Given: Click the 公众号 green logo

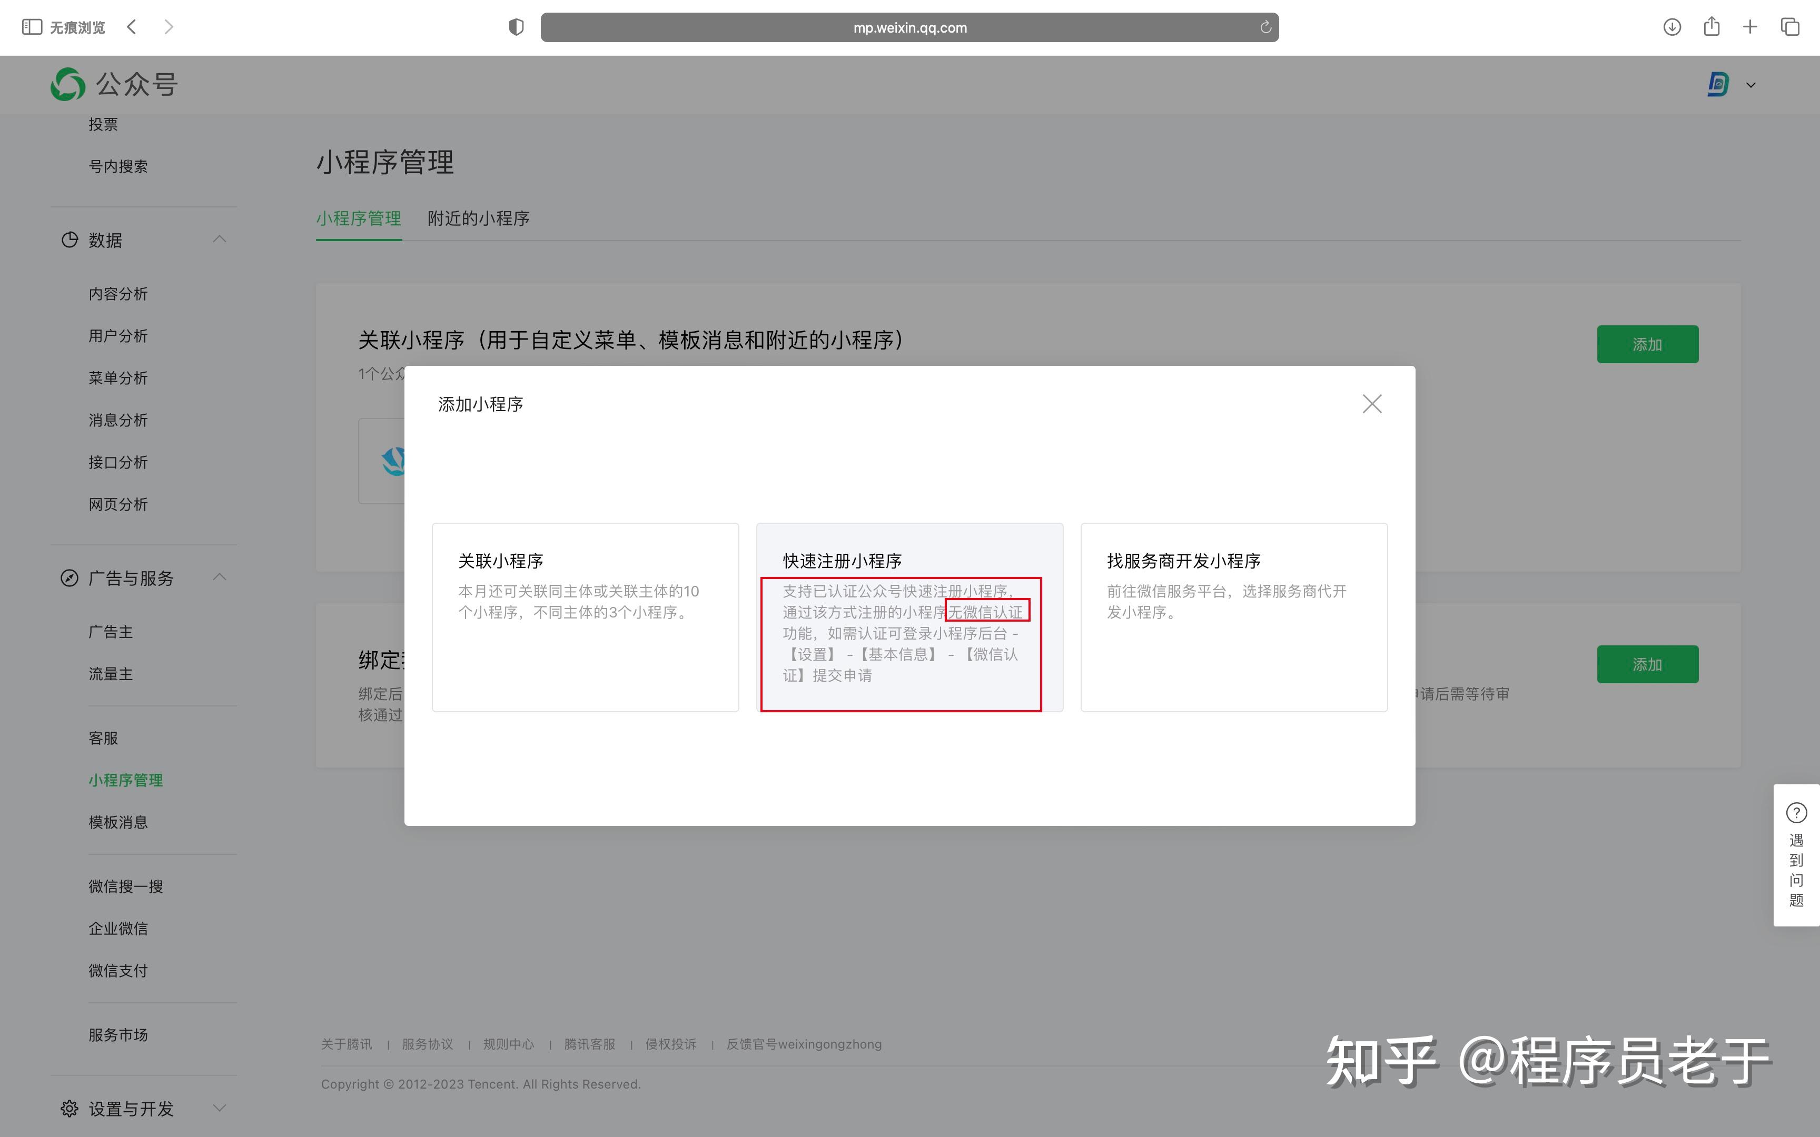Looking at the screenshot, I should pyautogui.click(x=68, y=84).
